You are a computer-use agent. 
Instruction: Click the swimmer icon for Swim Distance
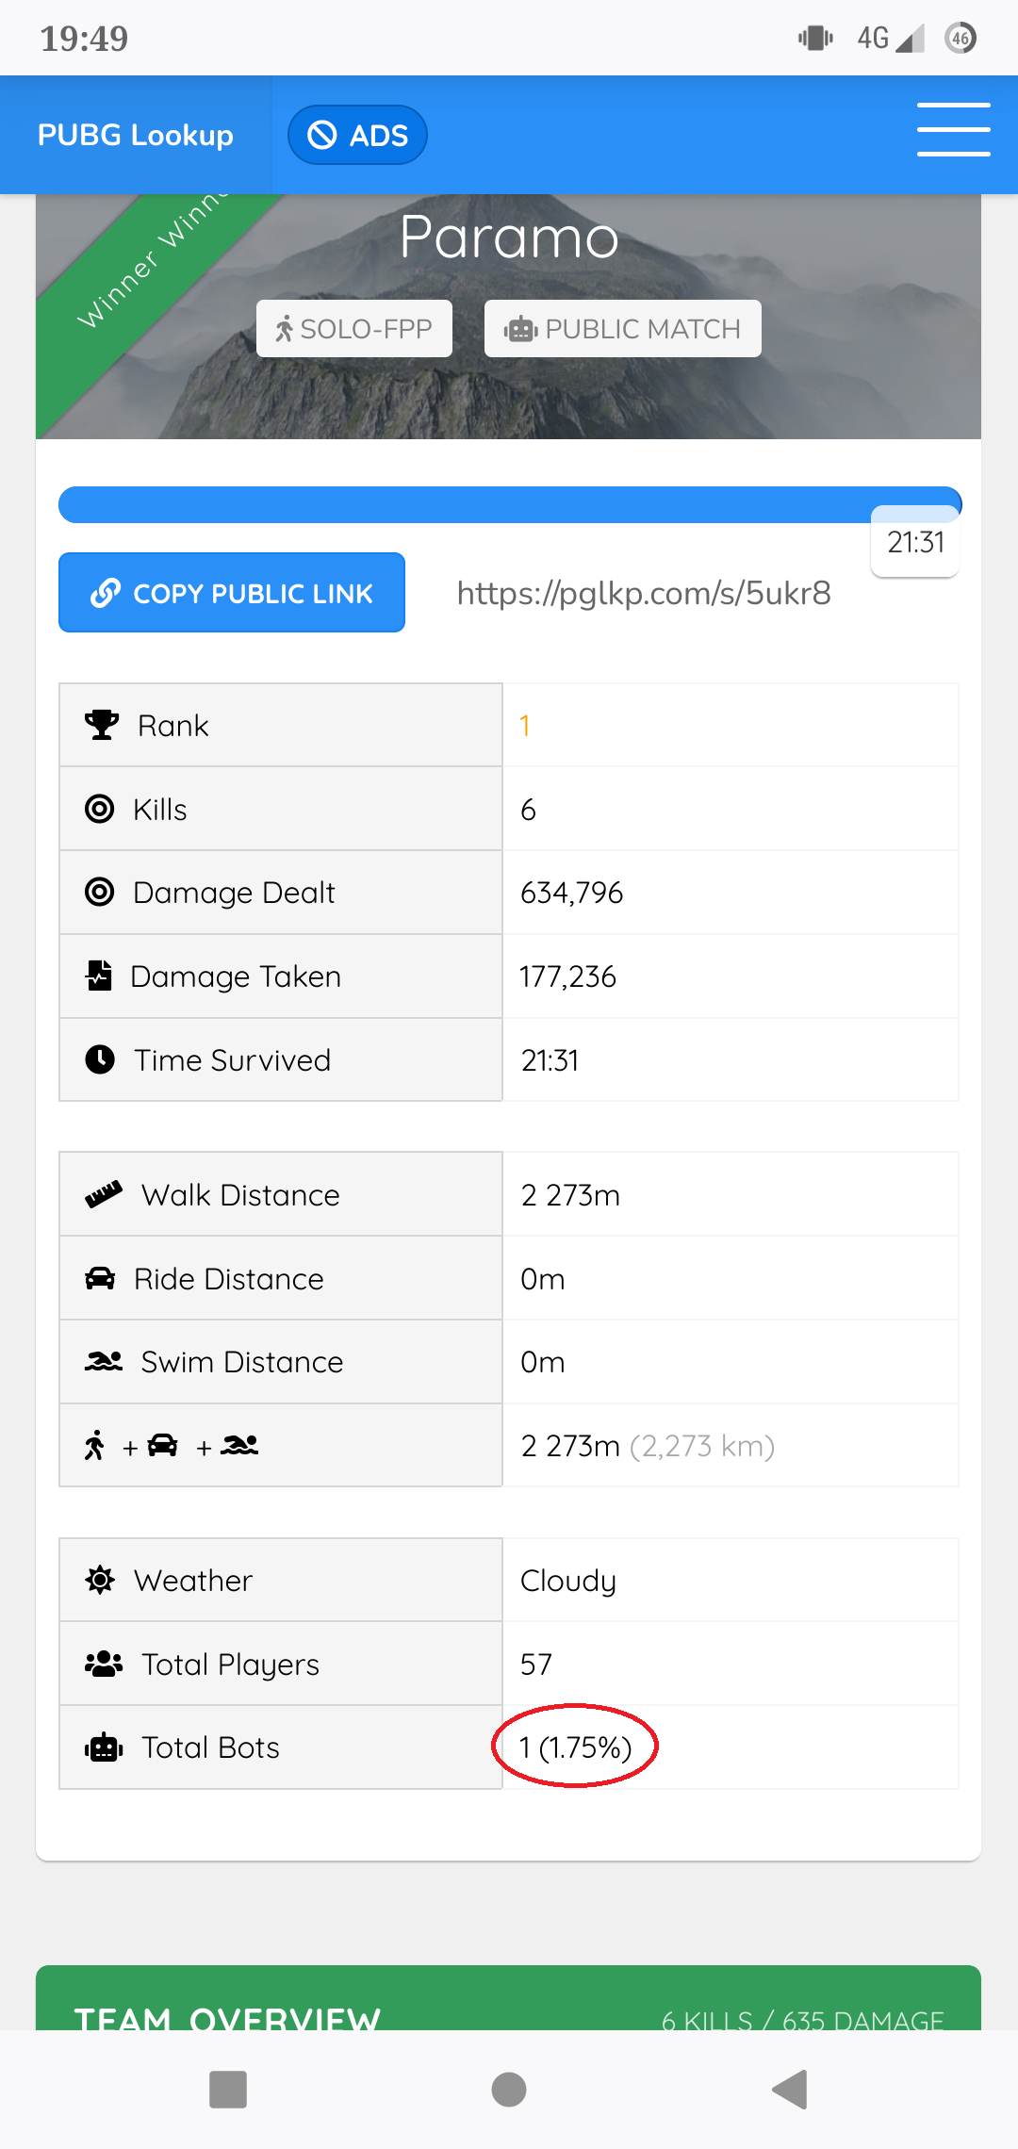click(x=104, y=1361)
